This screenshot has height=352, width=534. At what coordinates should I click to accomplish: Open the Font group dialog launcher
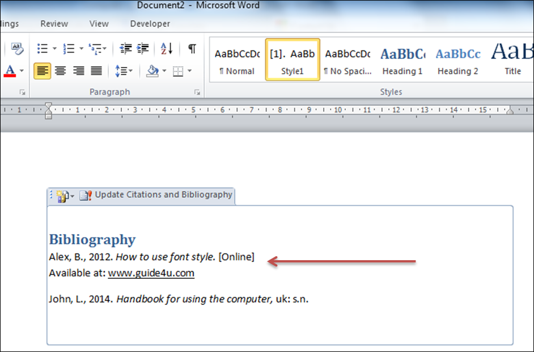click(23, 92)
